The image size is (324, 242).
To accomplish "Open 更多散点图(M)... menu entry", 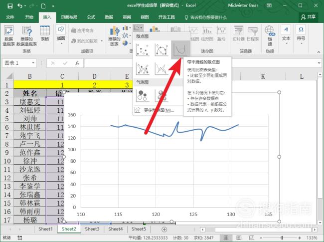I will click(158, 110).
